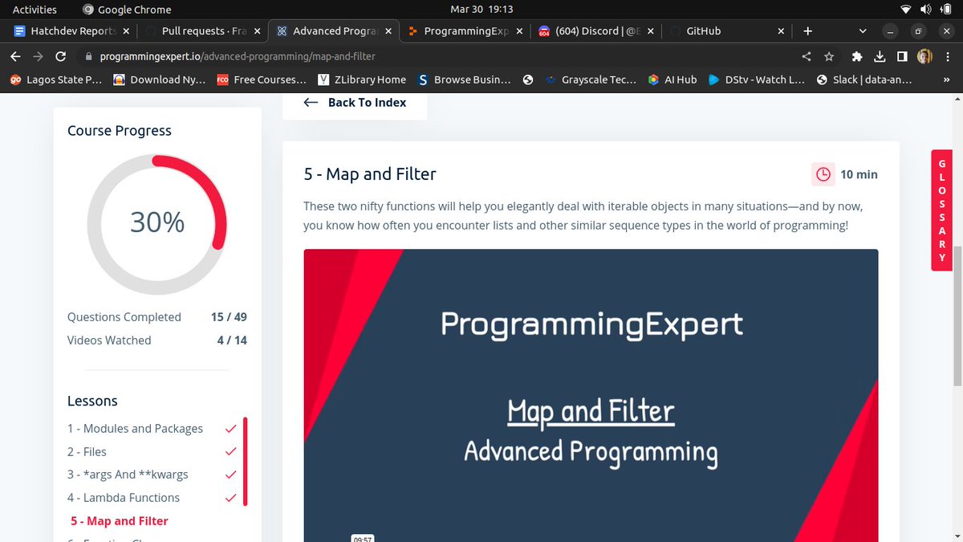Click checkmark beside *args And **kwargs
The image size is (963, 542).
point(231,475)
